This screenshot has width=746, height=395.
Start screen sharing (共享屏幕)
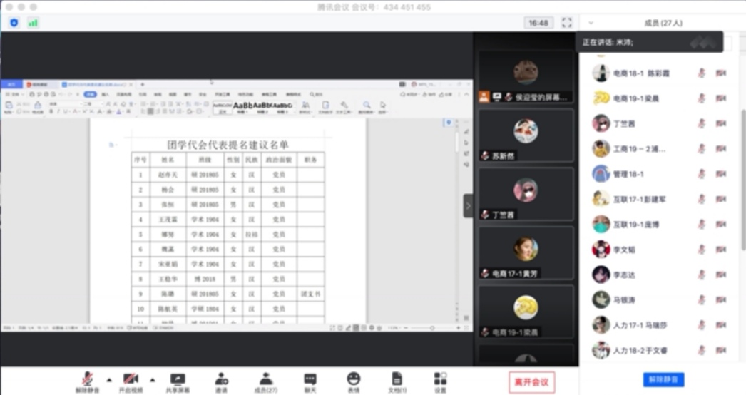(178, 382)
